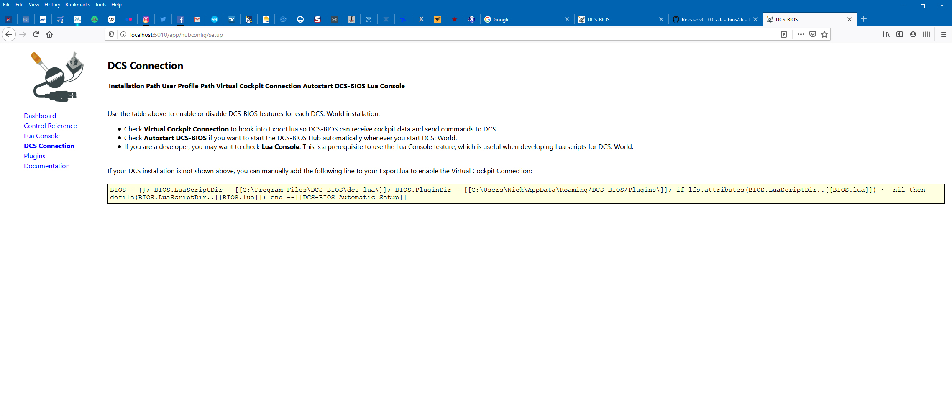Open the pinned Facebook tab
The width and height of the screenshot is (952, 416).
pyautogui.click(x=180, y=19)
